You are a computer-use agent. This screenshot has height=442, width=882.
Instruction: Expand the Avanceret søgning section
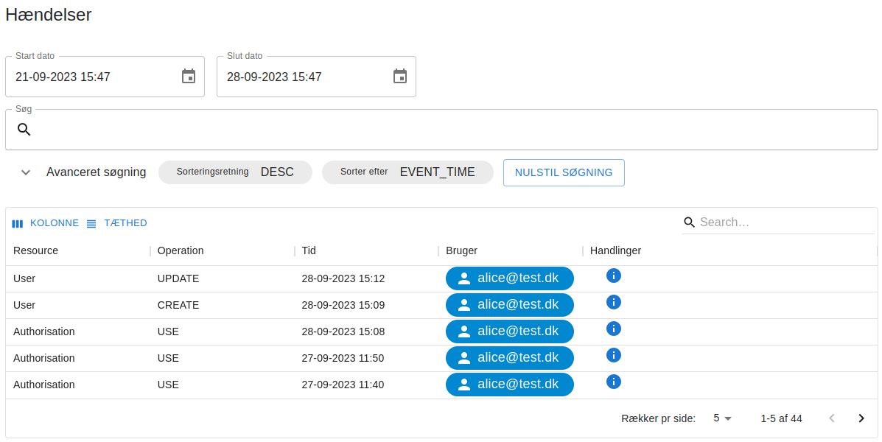[26, 172]
